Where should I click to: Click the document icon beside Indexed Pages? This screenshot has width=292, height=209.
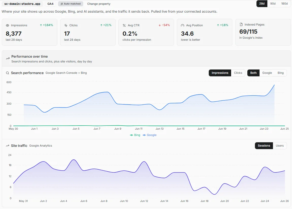241,25
